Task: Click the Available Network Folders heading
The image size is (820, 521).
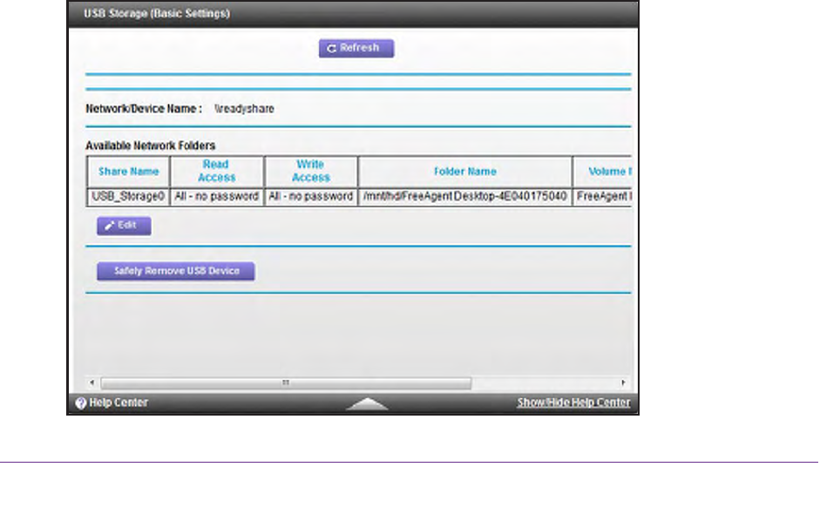Action: point(151,145)
